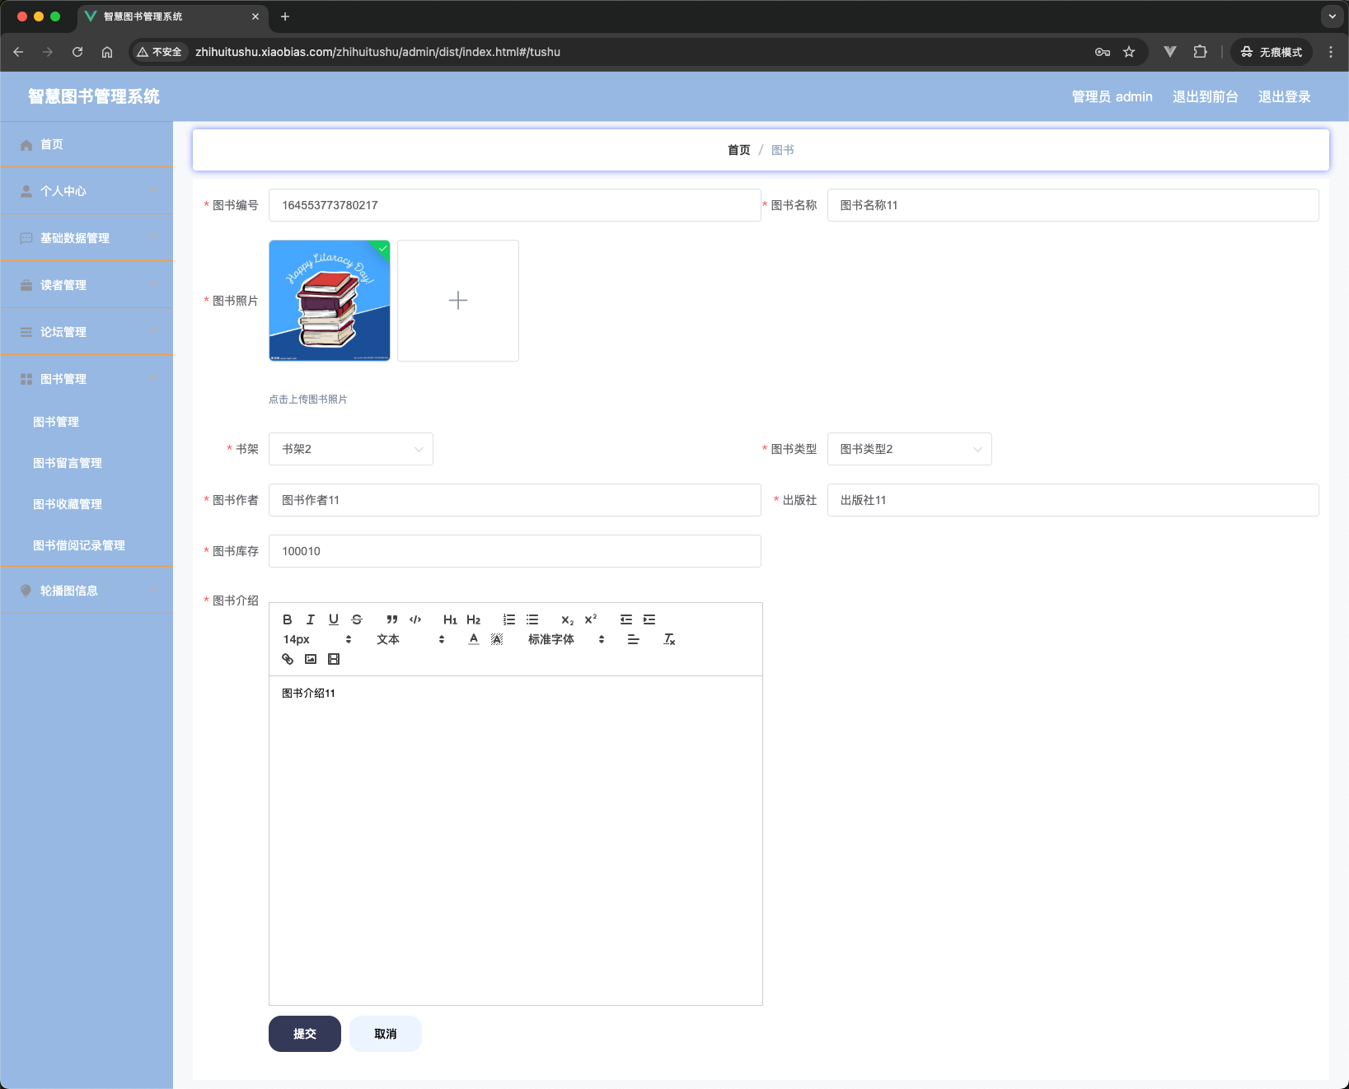The width and height of the screenshot is (1349, 1089).
Task: Focus the 图书名称 input field
Action: [1073, 205]
